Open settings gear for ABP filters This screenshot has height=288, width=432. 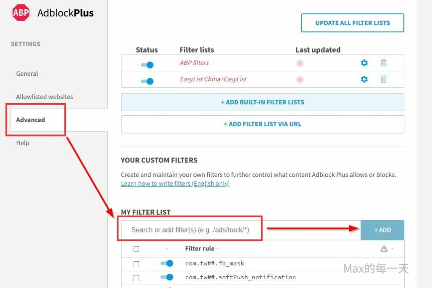364,63
